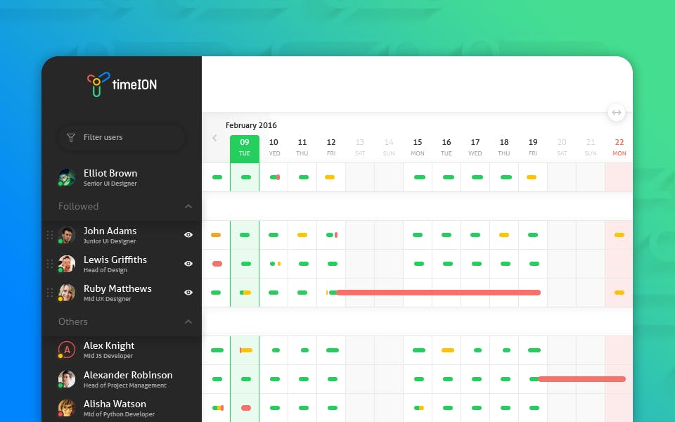Viewport: 675px width, 422px height.
Task: Click the February 2016 month label
Action: tap(251, 125)
